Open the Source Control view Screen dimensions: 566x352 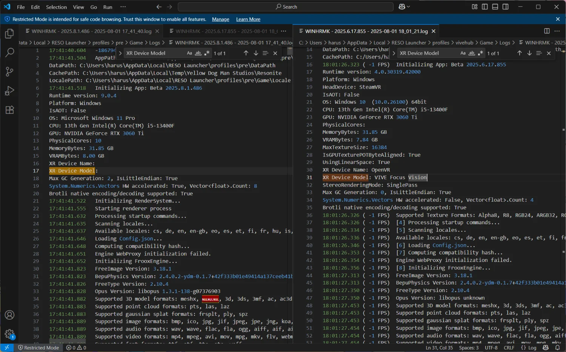(9, 72)
